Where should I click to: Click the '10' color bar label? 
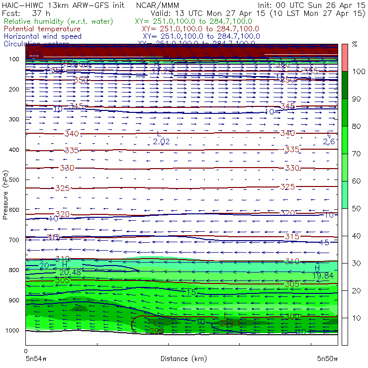[x=356, y=318]
